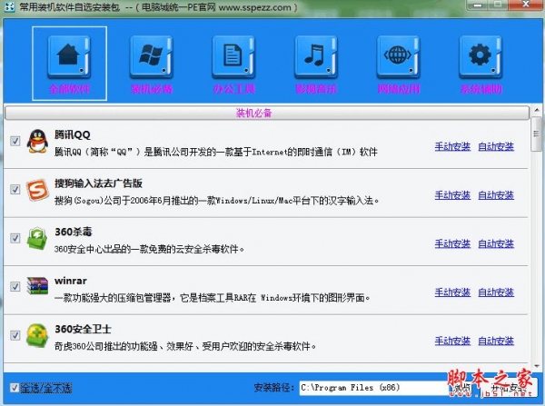Click the 360杀毒 green shield icon

click(37, 239)
